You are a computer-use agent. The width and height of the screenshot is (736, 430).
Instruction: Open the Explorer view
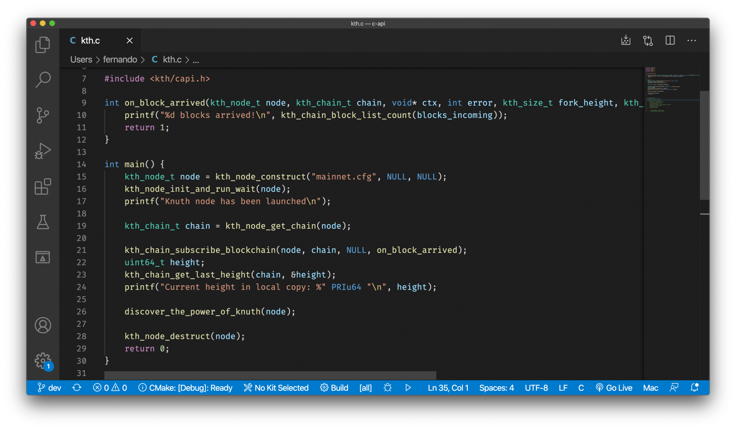[x=43, y=45]
